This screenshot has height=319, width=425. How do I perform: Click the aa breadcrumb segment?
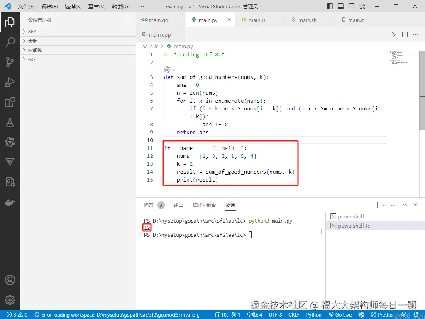click(x=145, y=47)
